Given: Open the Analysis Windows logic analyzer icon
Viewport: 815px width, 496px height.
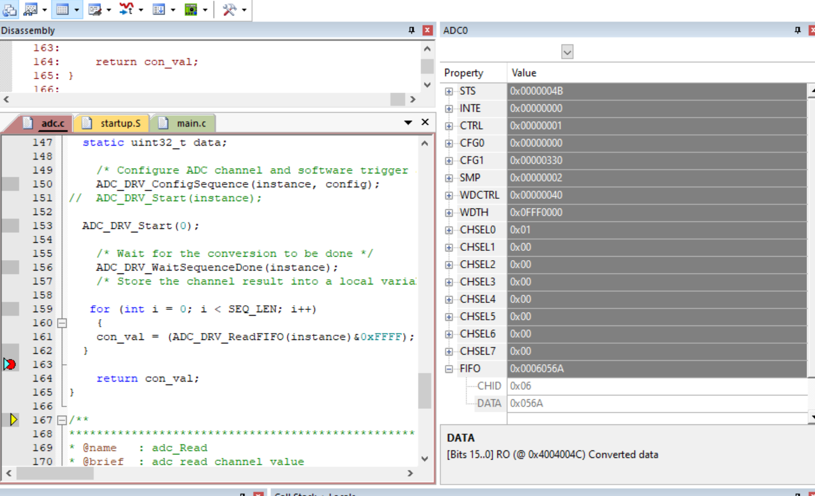Looking at the screenshot, I should coord(126,9).
